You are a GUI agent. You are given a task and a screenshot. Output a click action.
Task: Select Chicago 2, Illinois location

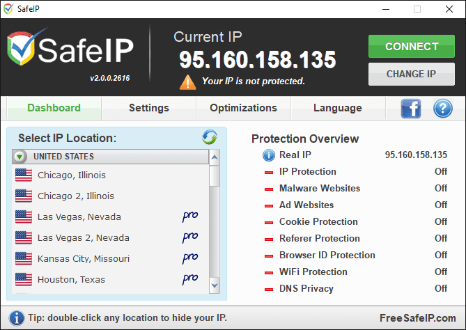click(x=111, y=196)
